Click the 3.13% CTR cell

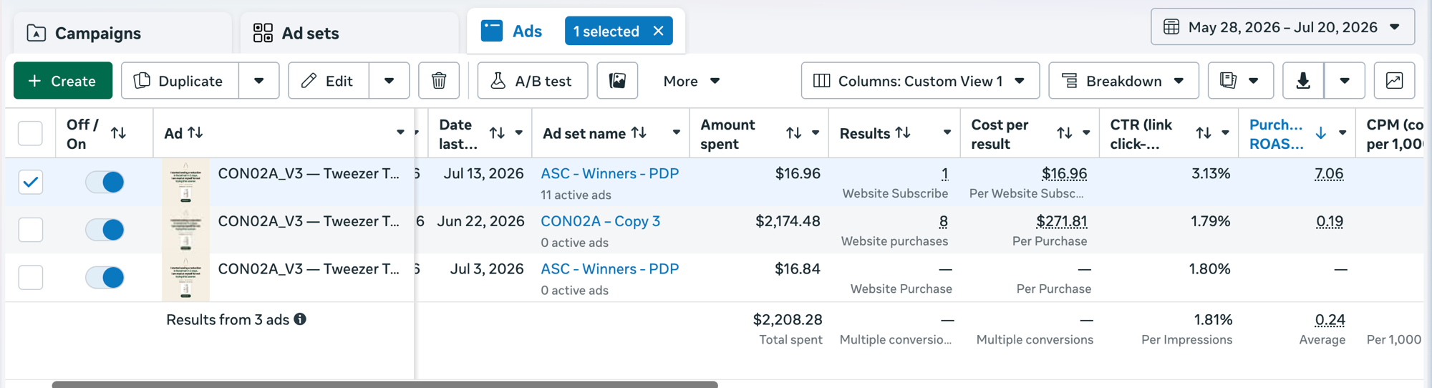click(1211, 173)
